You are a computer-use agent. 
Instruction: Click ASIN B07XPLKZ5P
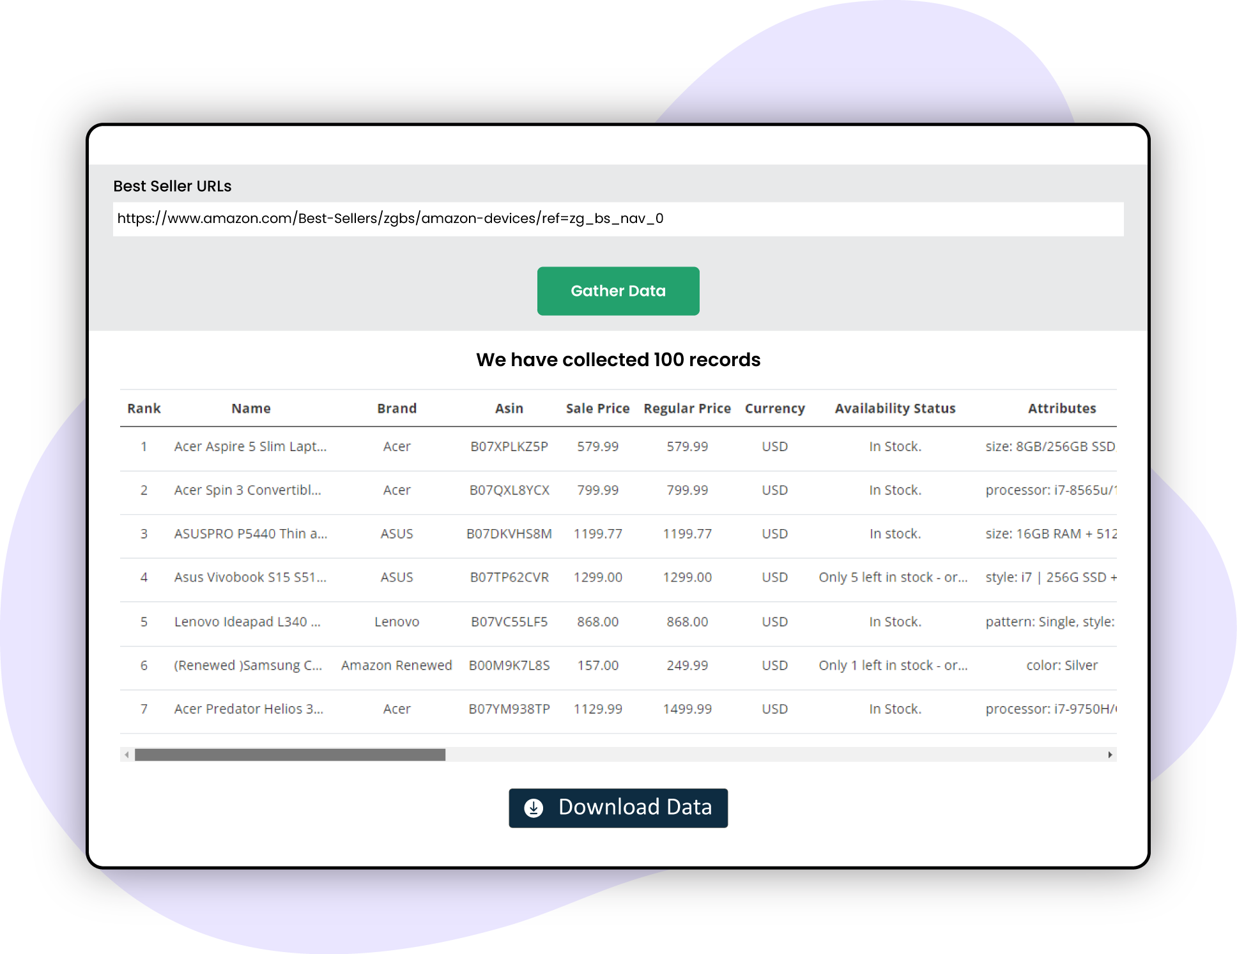tap(509, 446)
